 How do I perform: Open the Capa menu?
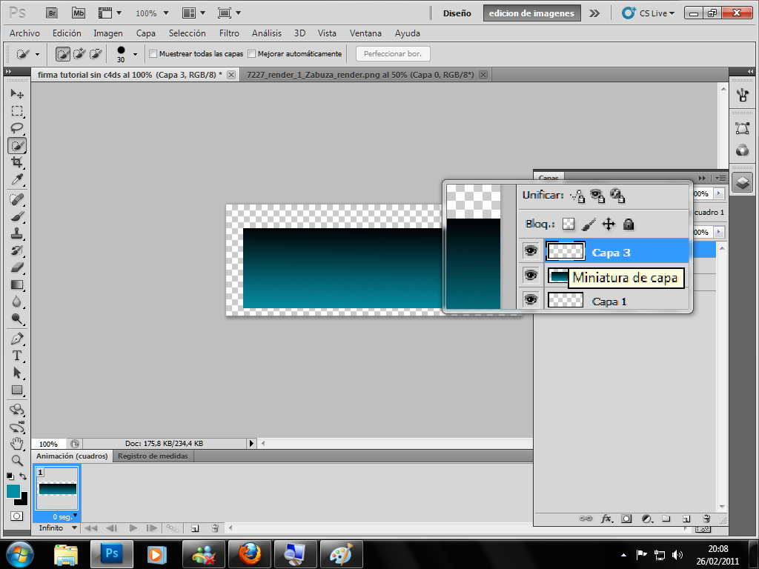tap(146, 33)
